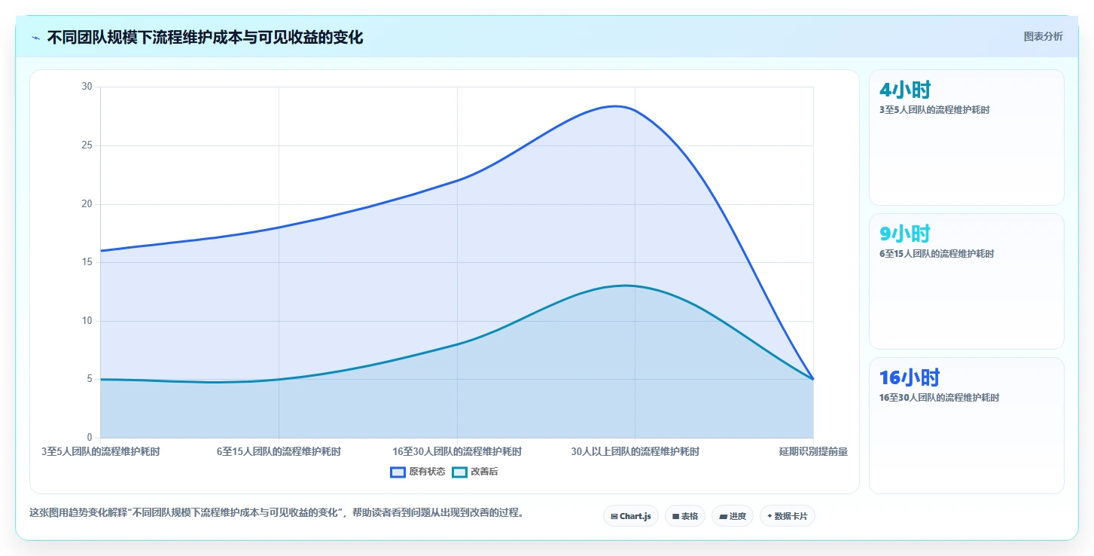Click x-axis label 延期识别提前量

813,451
